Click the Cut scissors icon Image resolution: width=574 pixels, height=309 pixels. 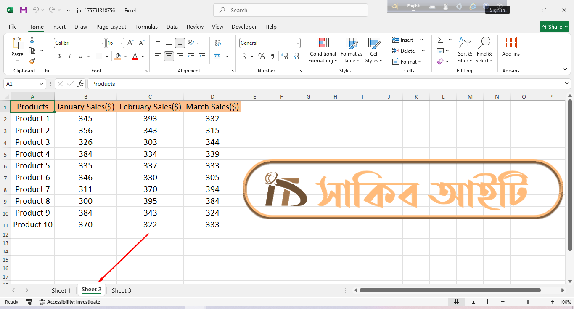pyautogui.click(x=32, y=40)
